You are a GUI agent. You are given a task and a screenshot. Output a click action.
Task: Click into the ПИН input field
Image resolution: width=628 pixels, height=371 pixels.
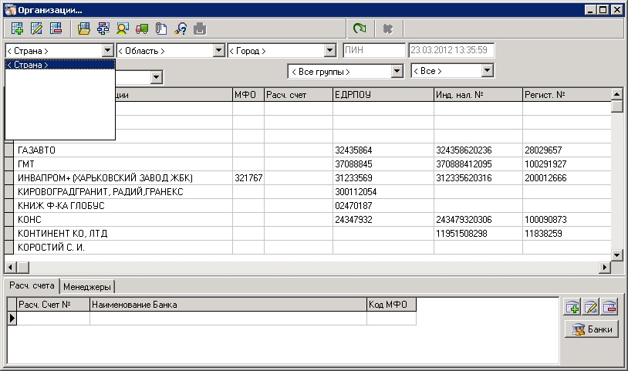click(373, 50)
